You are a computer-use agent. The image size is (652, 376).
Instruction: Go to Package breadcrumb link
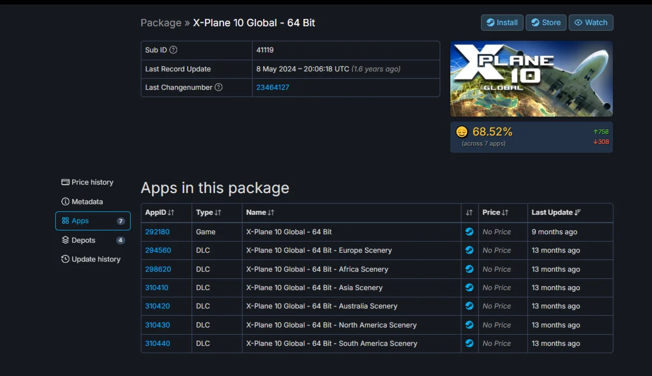click(161, 23)
